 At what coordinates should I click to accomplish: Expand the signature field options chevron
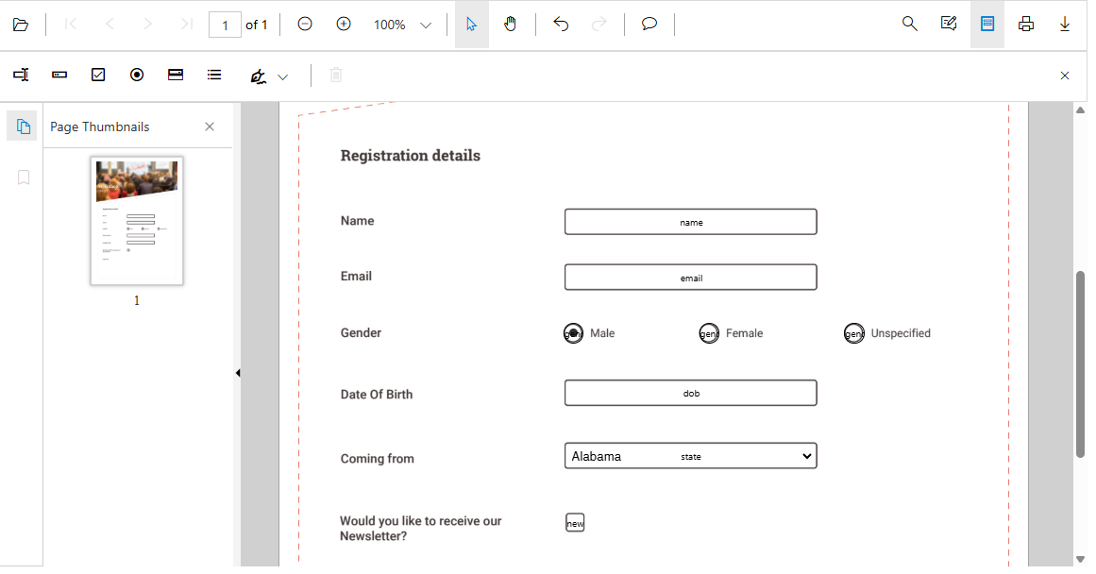(281, 75)
